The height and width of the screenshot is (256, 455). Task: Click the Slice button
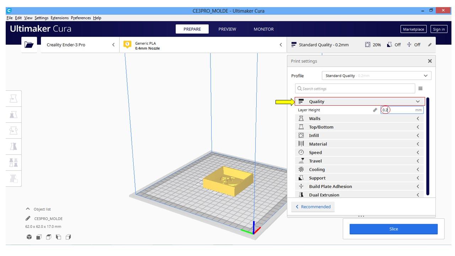394,229
